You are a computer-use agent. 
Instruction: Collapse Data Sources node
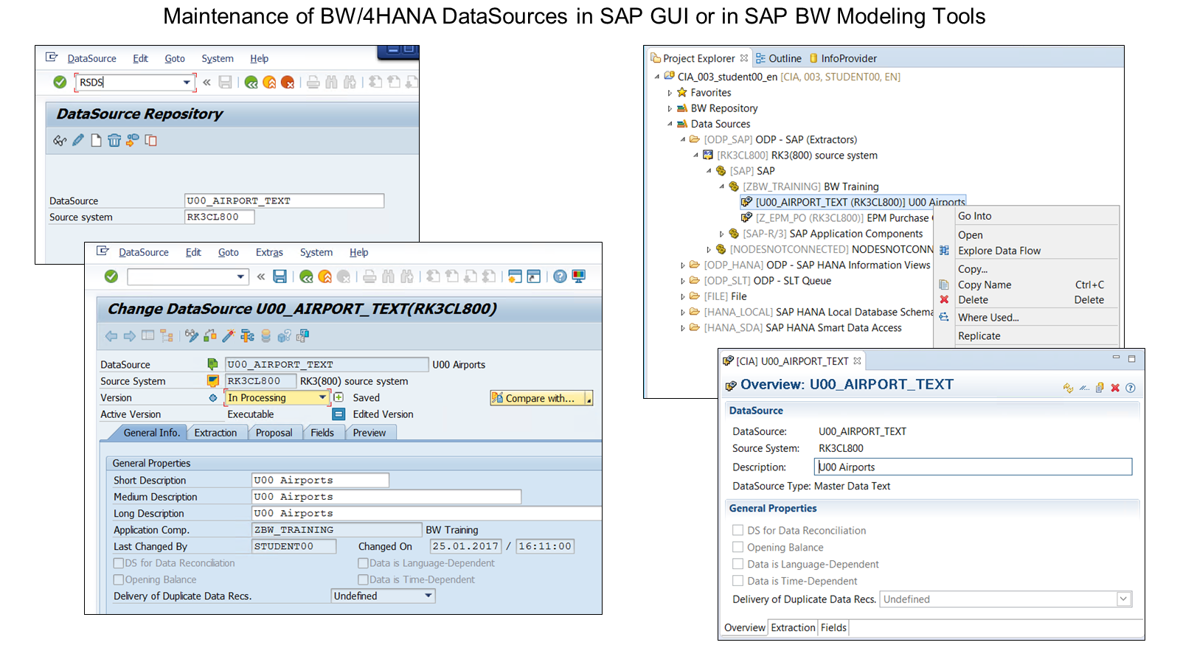click(x=670, y=124)
